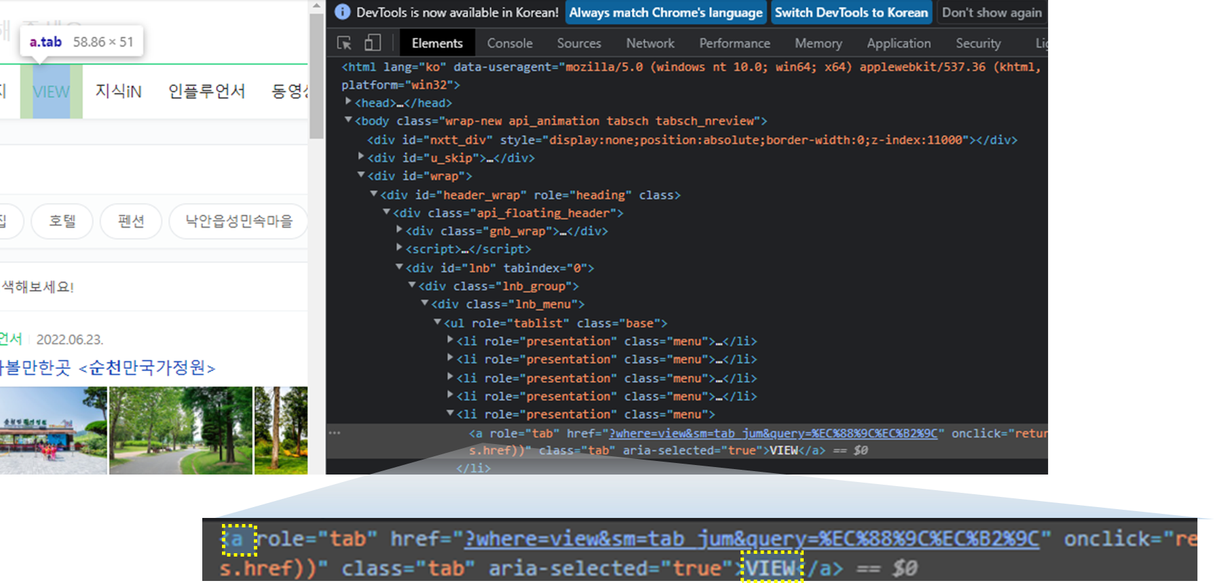
Task: Click the href link in selected anchor
Action: [773, 433]
